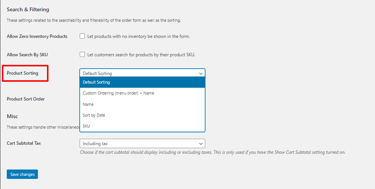The image size is (375, 189).
Task: Click the Allow Search By SKU label
Action: tap(27, 55)
